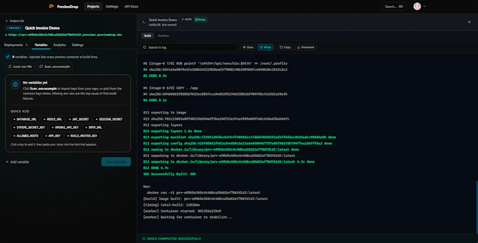Screen dimensions: 478x243
Task: Click the key icon beside variables count
Action: pos(8,57)
